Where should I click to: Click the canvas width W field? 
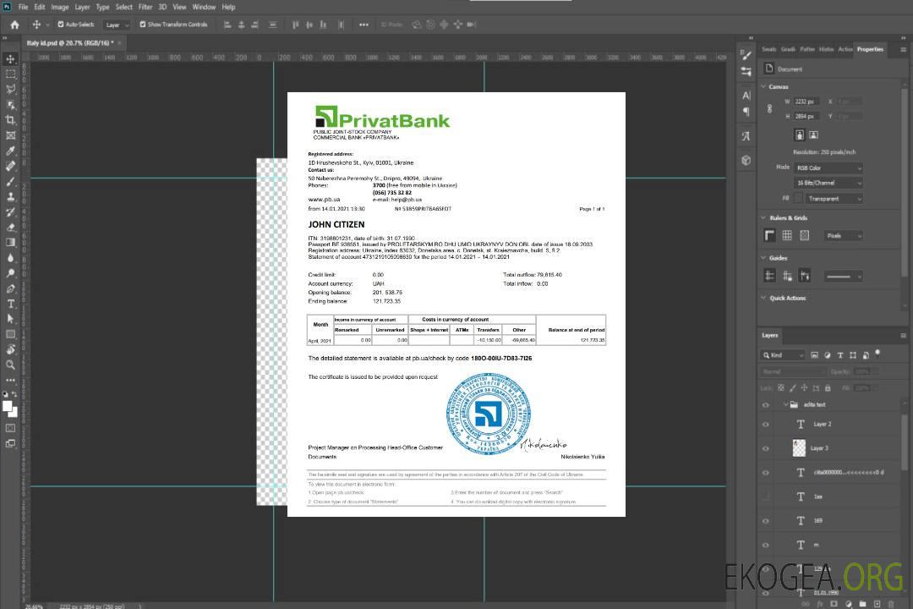(x=806, y=101)
